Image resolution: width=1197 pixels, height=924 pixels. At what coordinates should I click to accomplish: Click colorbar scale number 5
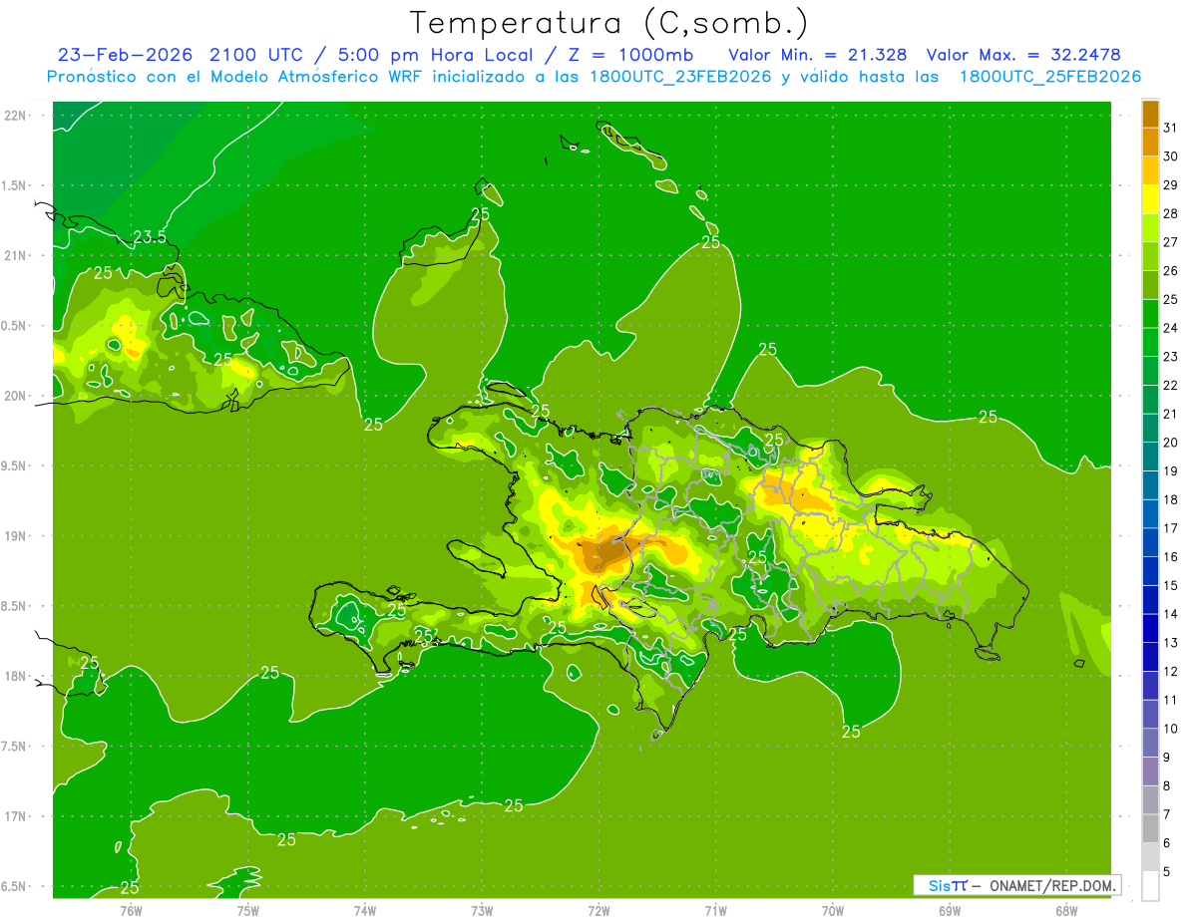click(x=1167, y=872)
